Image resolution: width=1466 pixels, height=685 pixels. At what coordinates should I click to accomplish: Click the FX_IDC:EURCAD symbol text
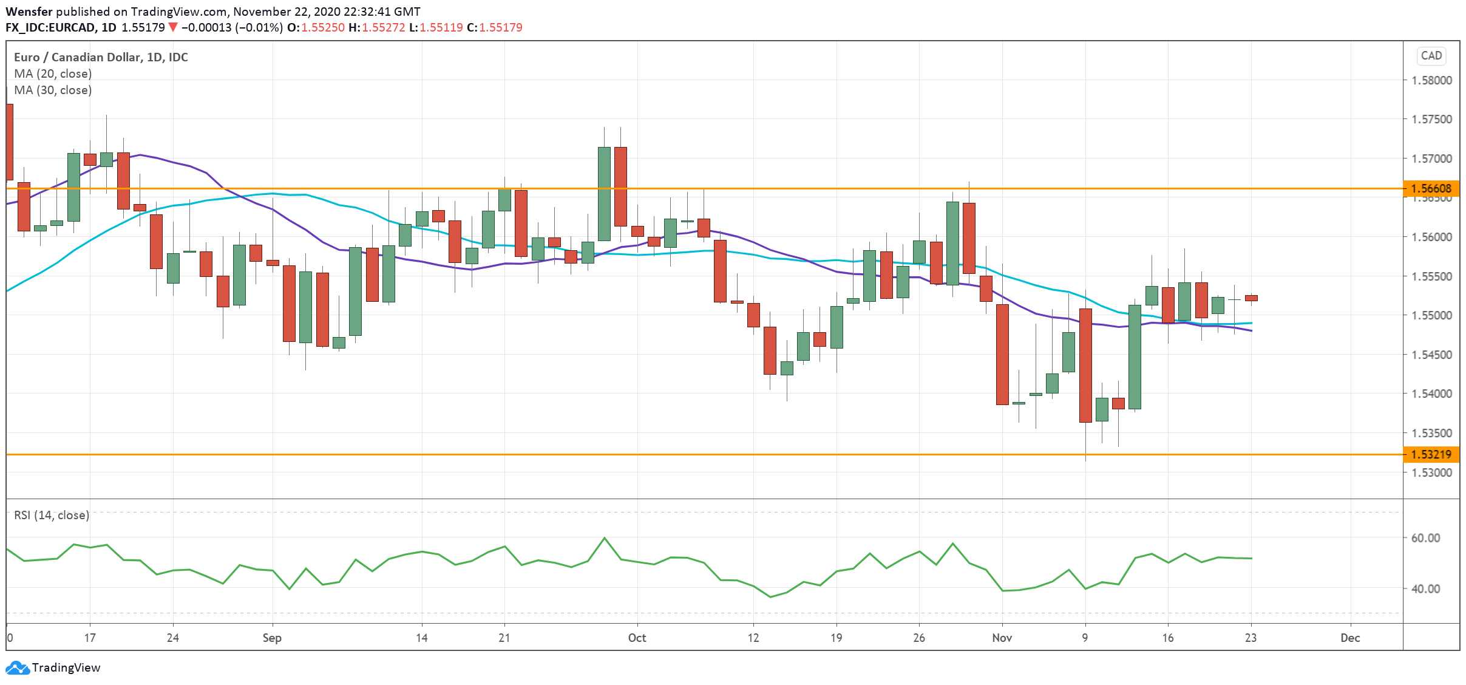click(50, 27)
